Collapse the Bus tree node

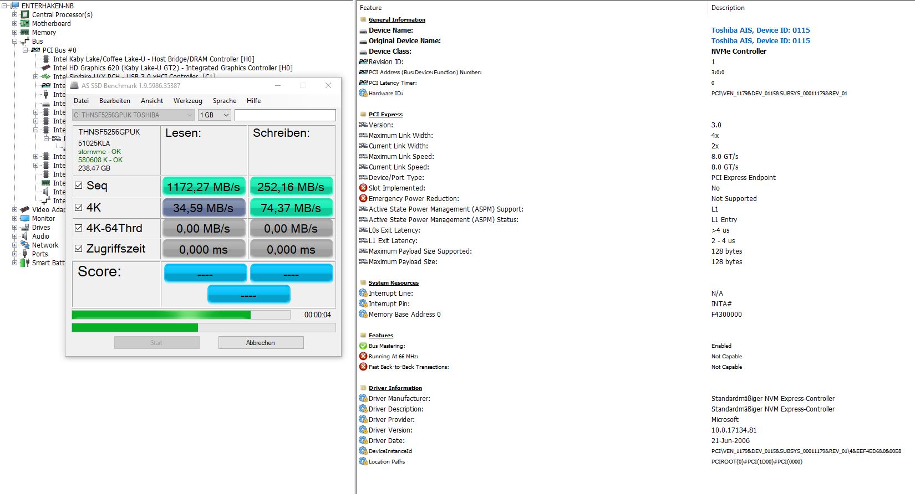click(15, 41)
